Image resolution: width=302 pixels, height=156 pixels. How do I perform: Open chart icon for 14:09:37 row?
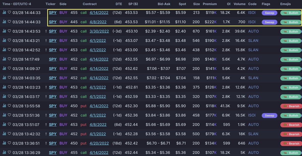[x=4, y=68]
